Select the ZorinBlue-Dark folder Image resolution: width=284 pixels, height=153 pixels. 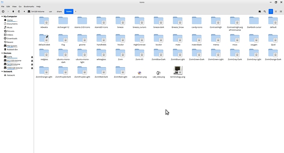click(x=158, y=54)
